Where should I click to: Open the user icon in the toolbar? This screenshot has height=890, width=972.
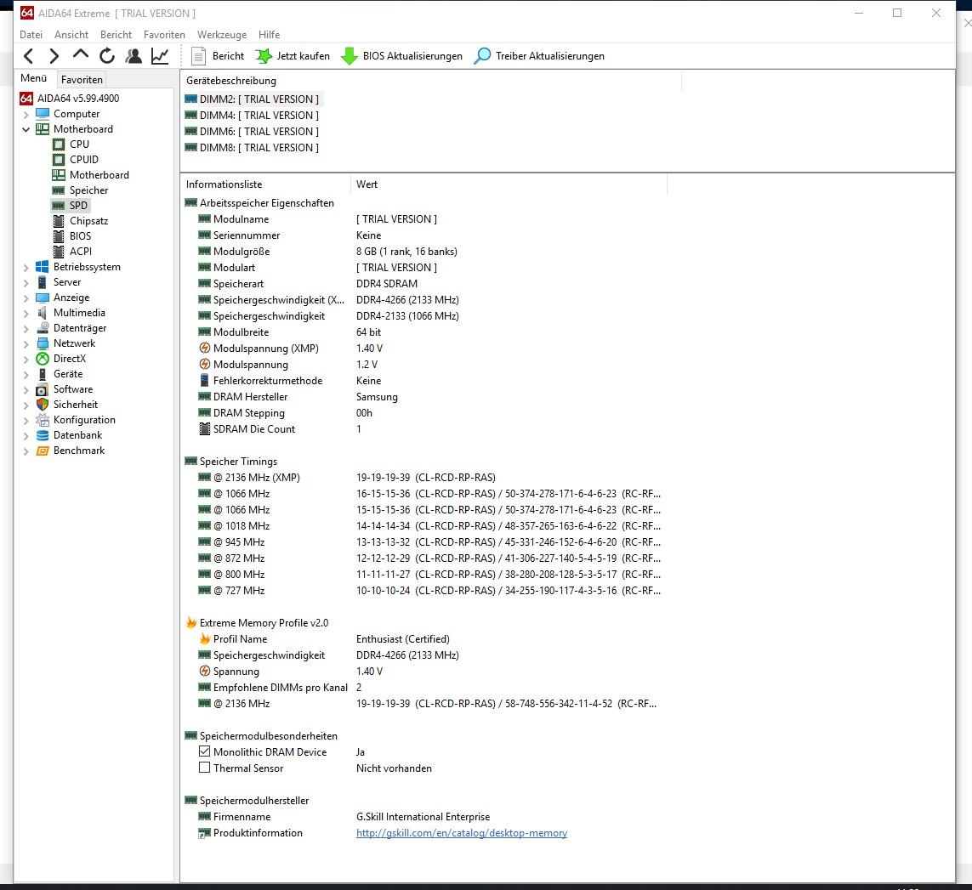134,56
